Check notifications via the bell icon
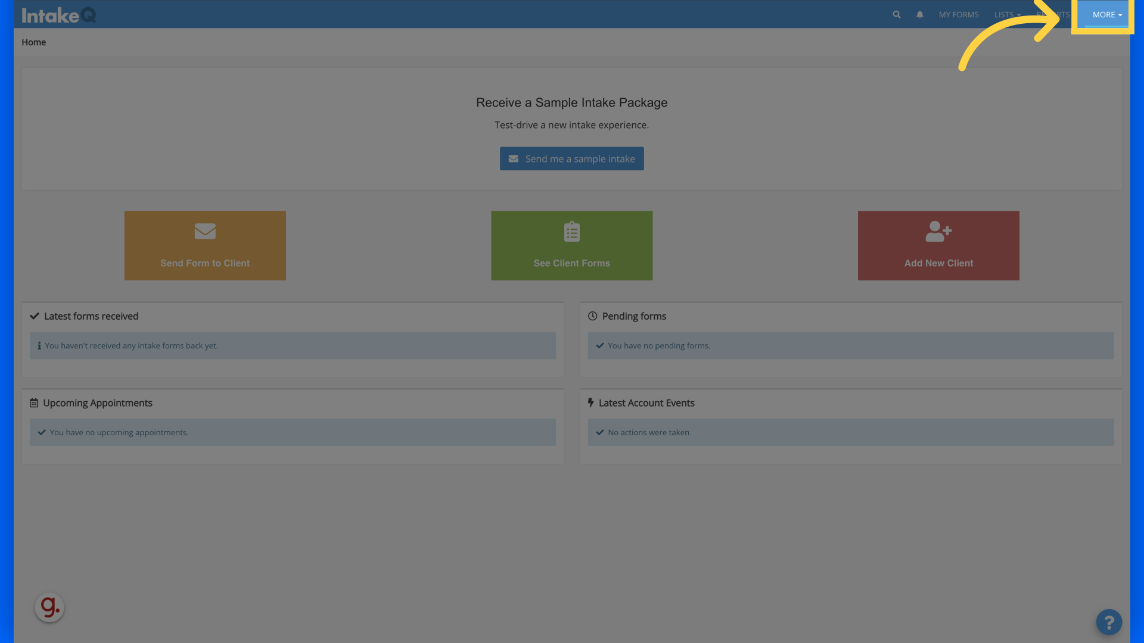 click(x=920, y=14)
